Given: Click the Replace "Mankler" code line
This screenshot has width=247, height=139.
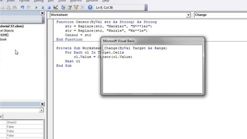Looking at the screenshot, I should (108, 26).
